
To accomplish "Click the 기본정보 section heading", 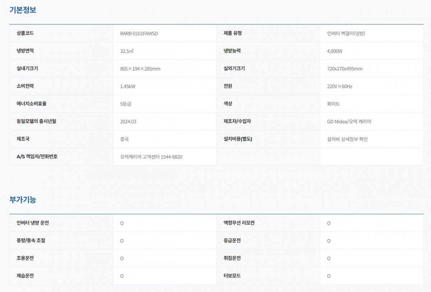I will (x=23, y=10).
